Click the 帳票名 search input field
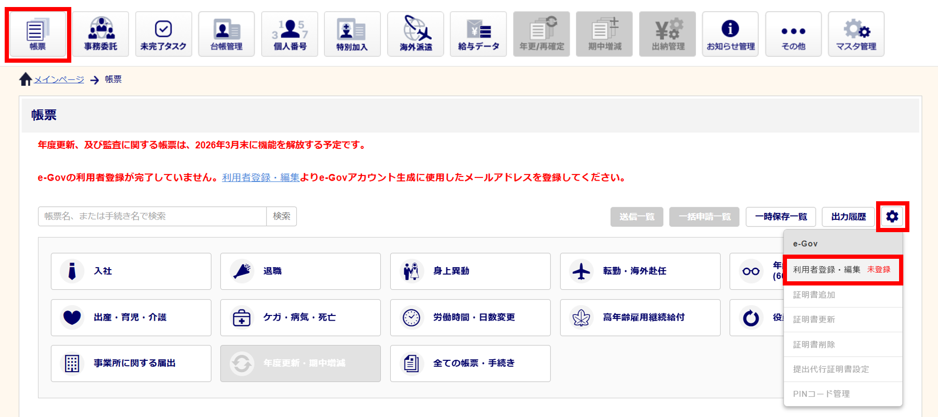The height and width of the screenshot is (417, 938). pos(152,216)
